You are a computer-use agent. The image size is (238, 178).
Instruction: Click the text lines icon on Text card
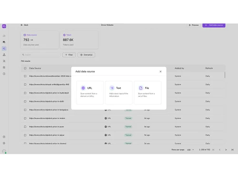112,88
